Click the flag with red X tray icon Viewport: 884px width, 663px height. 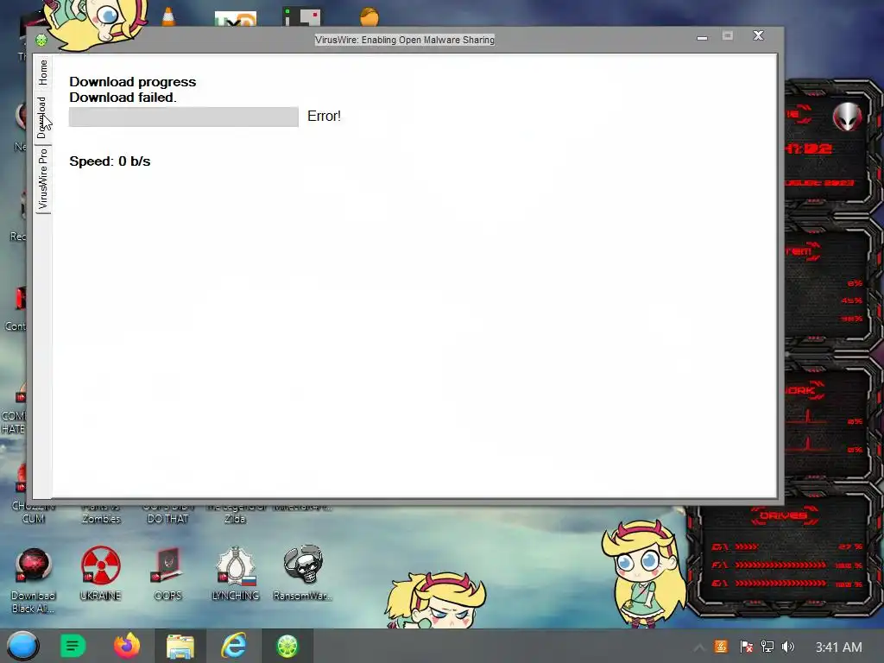pos(746,647)
